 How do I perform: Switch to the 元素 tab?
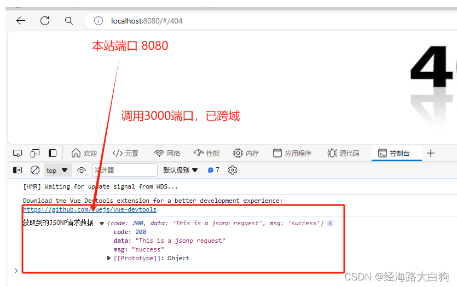pyautogui.click(x=125, y=154)
